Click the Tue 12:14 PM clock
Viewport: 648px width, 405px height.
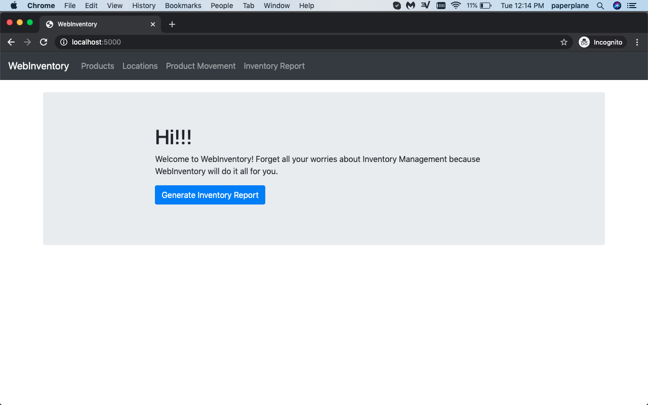coord(522,6)
